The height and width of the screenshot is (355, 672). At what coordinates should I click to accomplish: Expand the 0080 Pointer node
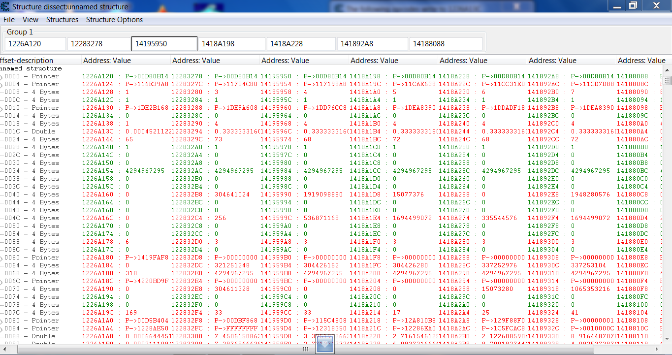[1, 321]
